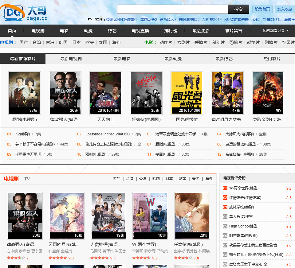Click the DG 大哥 dage.cc site logo
Viewport: 295px width, 268px height.
(x=24, y=12)
